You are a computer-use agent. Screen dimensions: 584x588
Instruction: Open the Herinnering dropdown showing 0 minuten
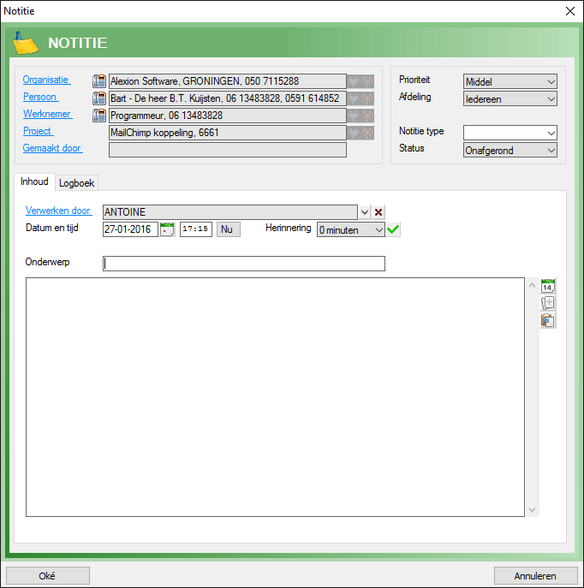point(351,229)
